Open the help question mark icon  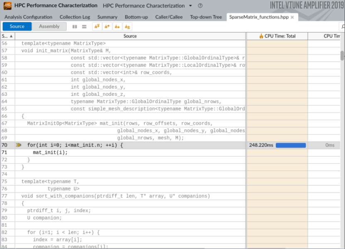pos(200,6)
